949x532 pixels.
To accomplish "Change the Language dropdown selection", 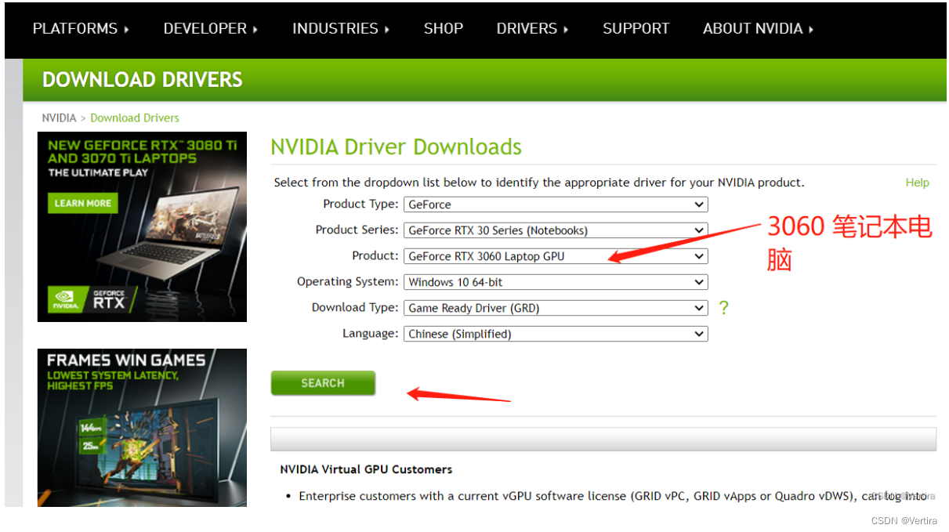I will point(555,334).
